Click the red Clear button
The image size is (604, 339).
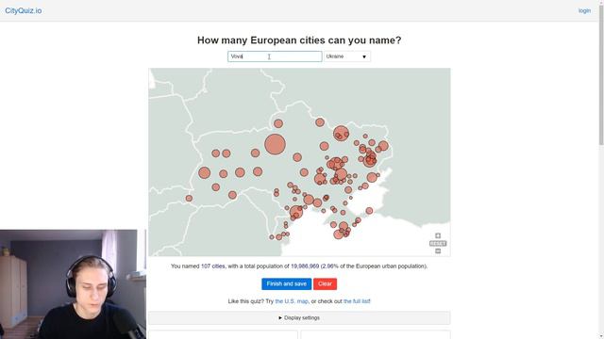click(325, 283)
